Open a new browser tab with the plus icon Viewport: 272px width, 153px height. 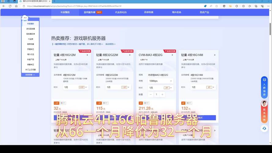click(54, 1)
